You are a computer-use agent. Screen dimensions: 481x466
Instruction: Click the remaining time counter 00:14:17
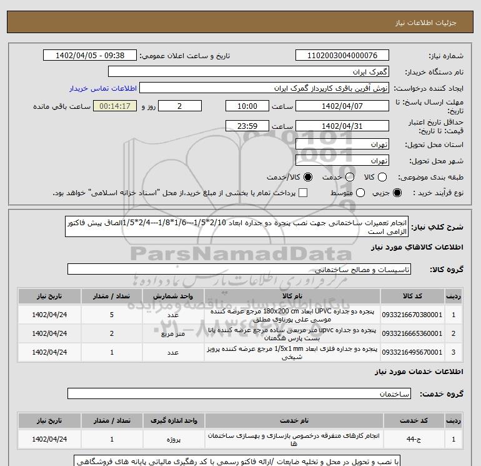click(x=115, y=106)
